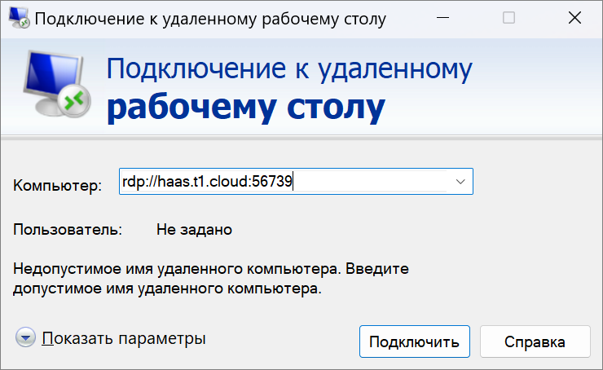Screen dimensions: 603x370
Task: Click on port number 56739 in address
Action: tap(272, 181)
